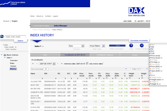Open Rules under Index 1
This screenshot has width=167, height=111.
pos(12,63)
